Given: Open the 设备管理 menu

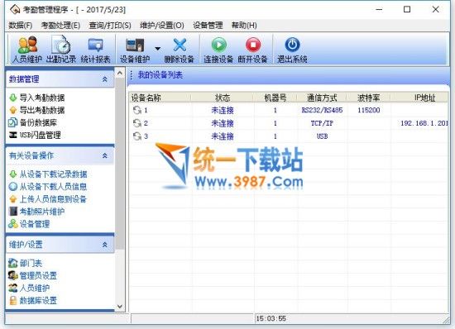Looking at the screenshot, I should point(208,26).
